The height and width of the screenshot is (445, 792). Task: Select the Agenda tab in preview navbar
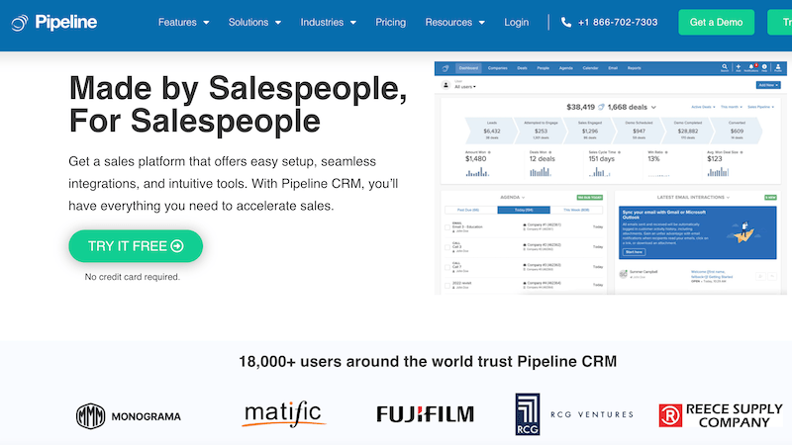click(x=565, y=68)
